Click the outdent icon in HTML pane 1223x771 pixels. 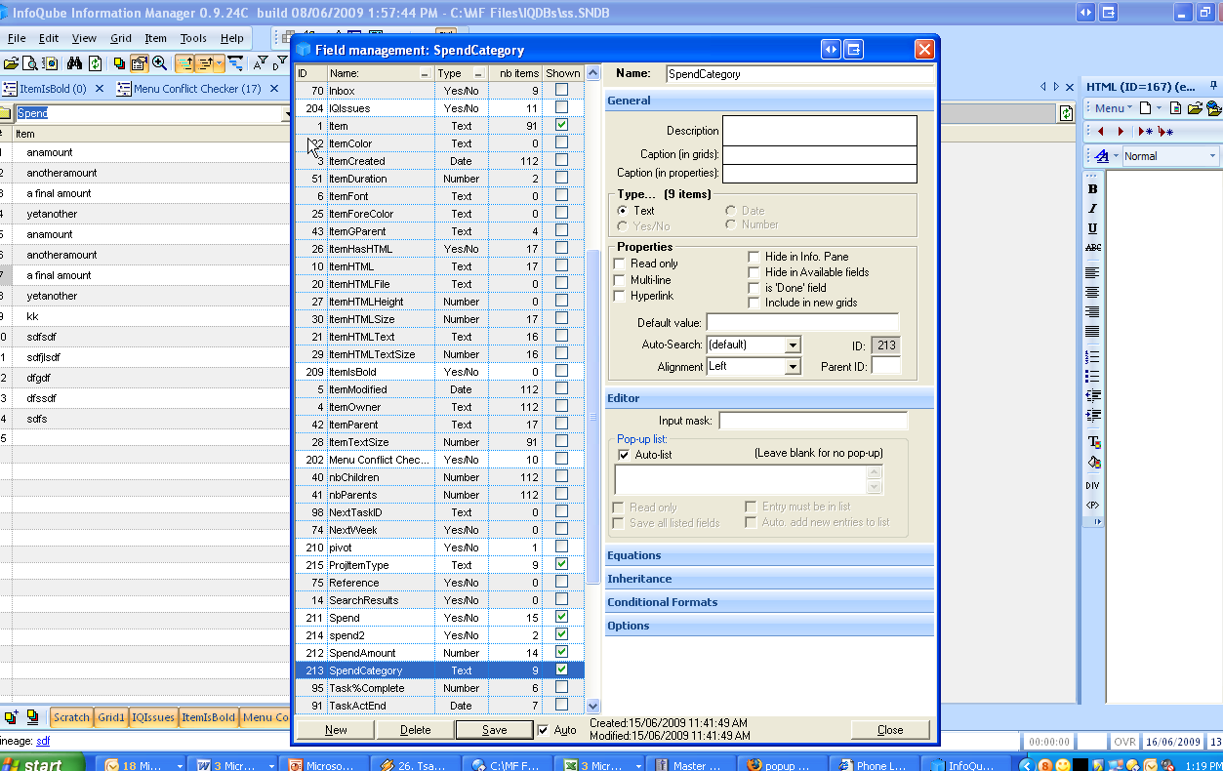point(1092,396)
